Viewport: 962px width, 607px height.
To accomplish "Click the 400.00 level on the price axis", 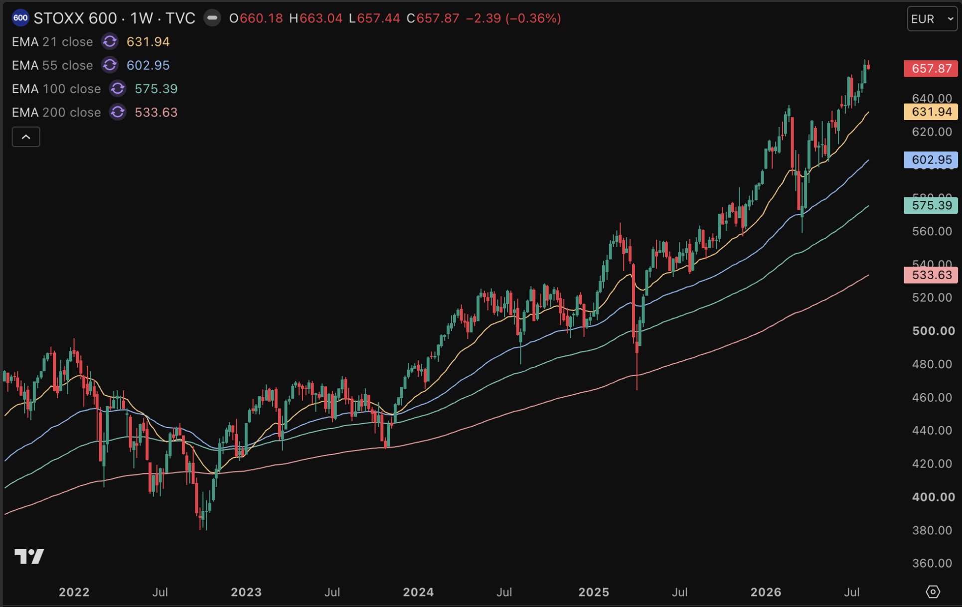I will 933,497.
